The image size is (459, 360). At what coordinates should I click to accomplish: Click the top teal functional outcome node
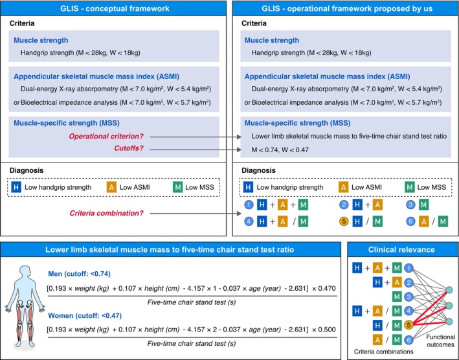(449, 290)
